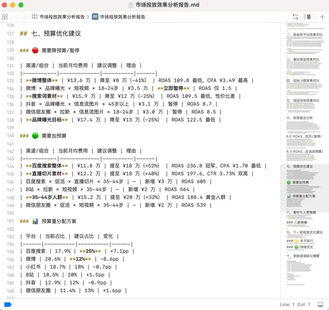Click bold text 立即暂停 on line 134
The height and width of the screenshot is (310, 329).
(173, 88)
